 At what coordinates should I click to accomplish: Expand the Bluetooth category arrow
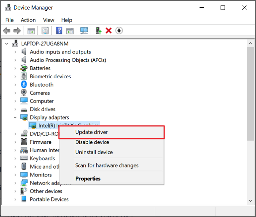click(x=15, y=85)
